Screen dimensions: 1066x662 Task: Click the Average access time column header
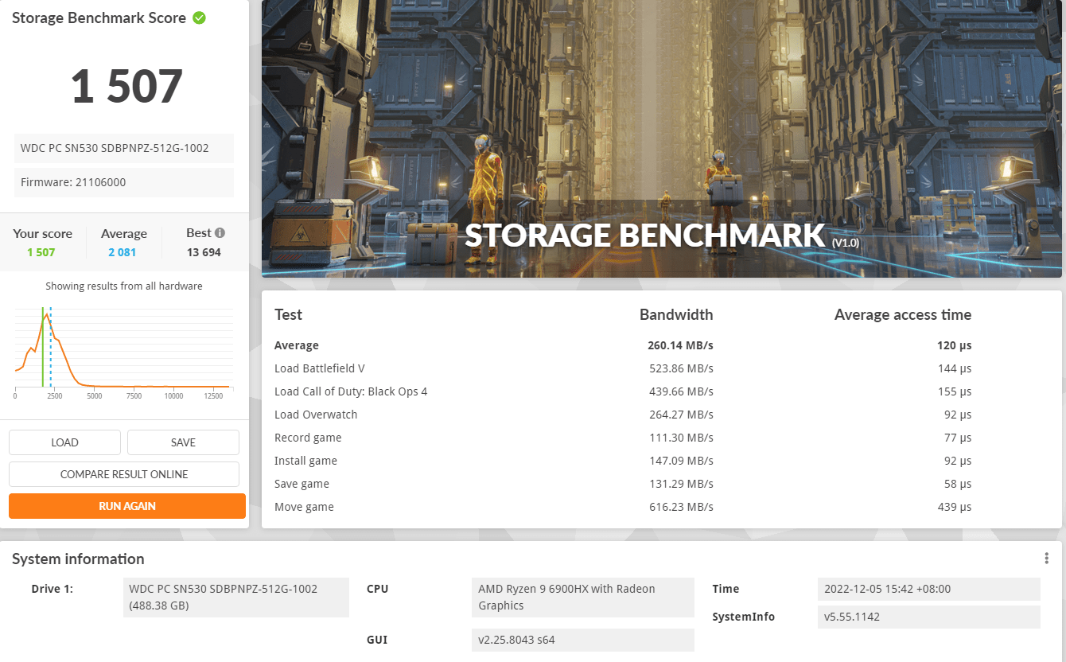[903, 314]
